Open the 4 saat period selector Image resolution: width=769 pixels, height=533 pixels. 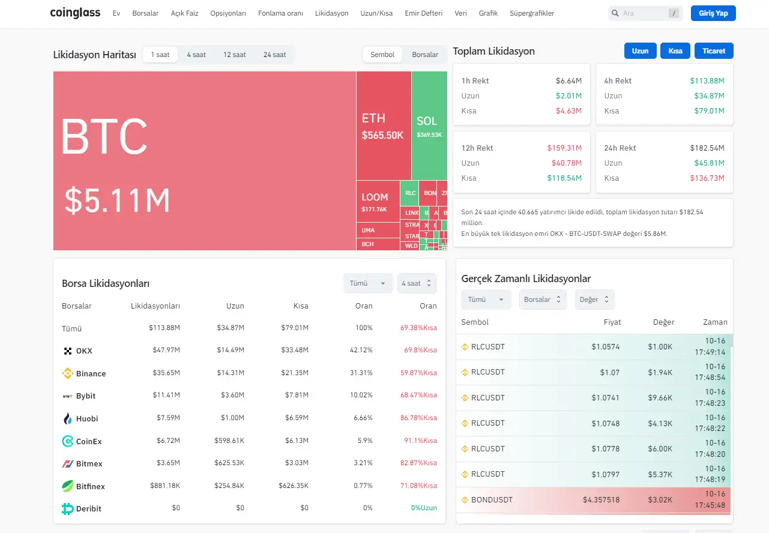[417, 283]
